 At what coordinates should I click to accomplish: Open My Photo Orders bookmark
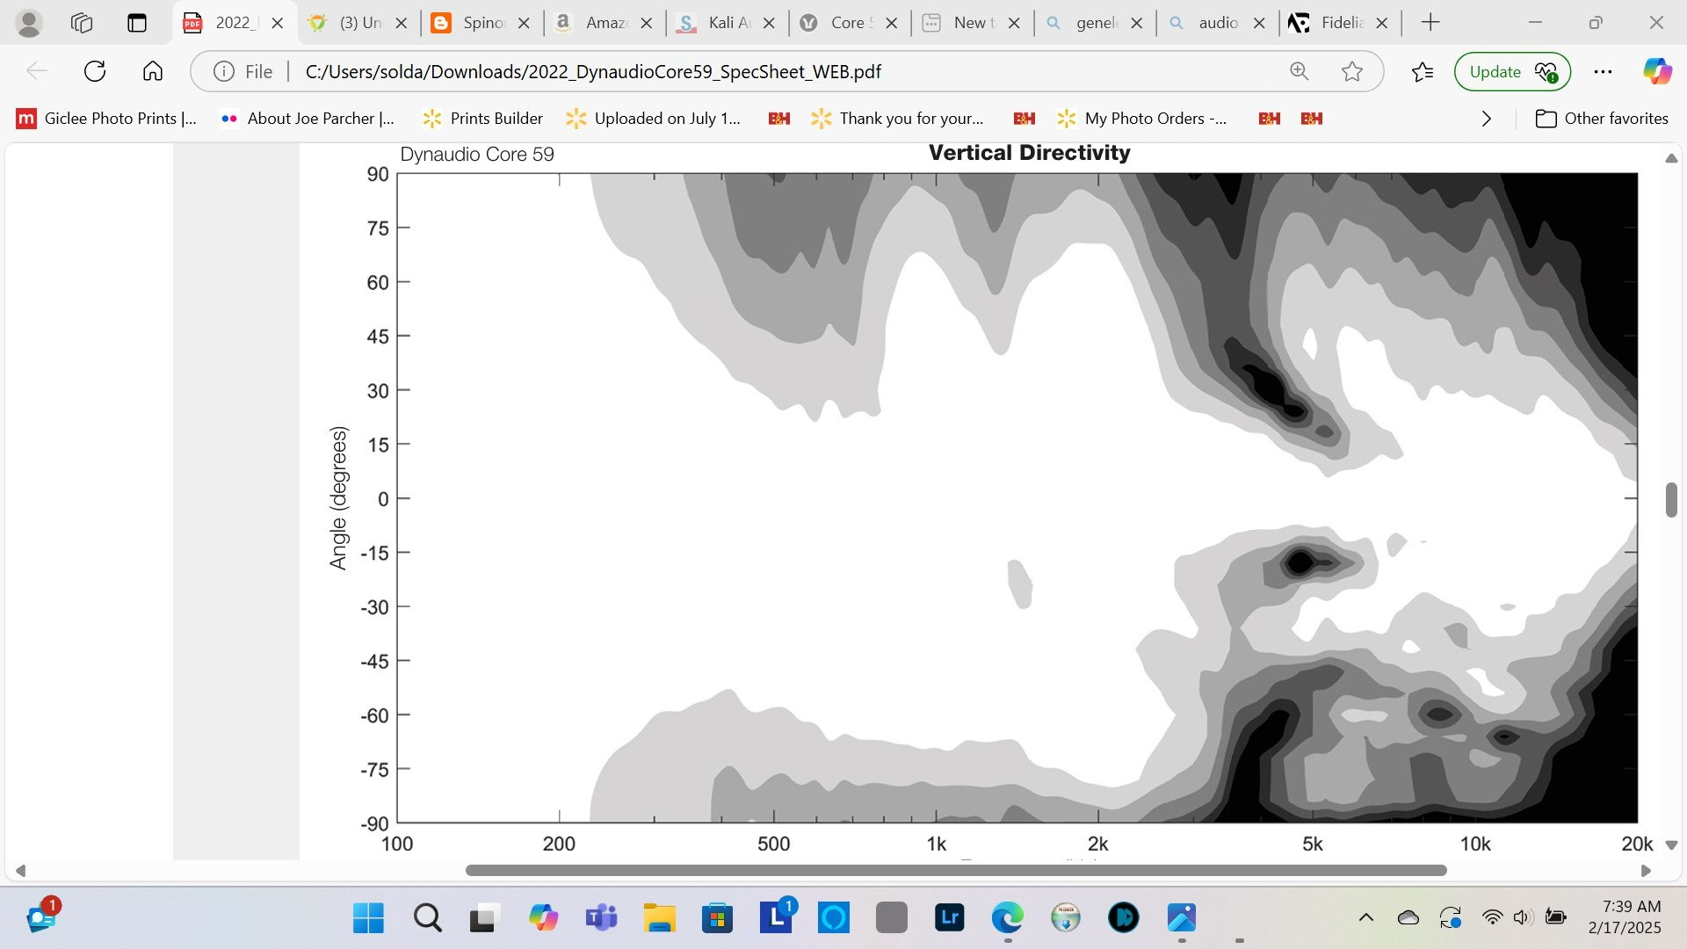1142,119
